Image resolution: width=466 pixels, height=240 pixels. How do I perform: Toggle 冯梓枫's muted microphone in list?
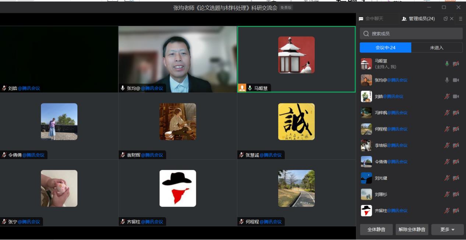447,113
